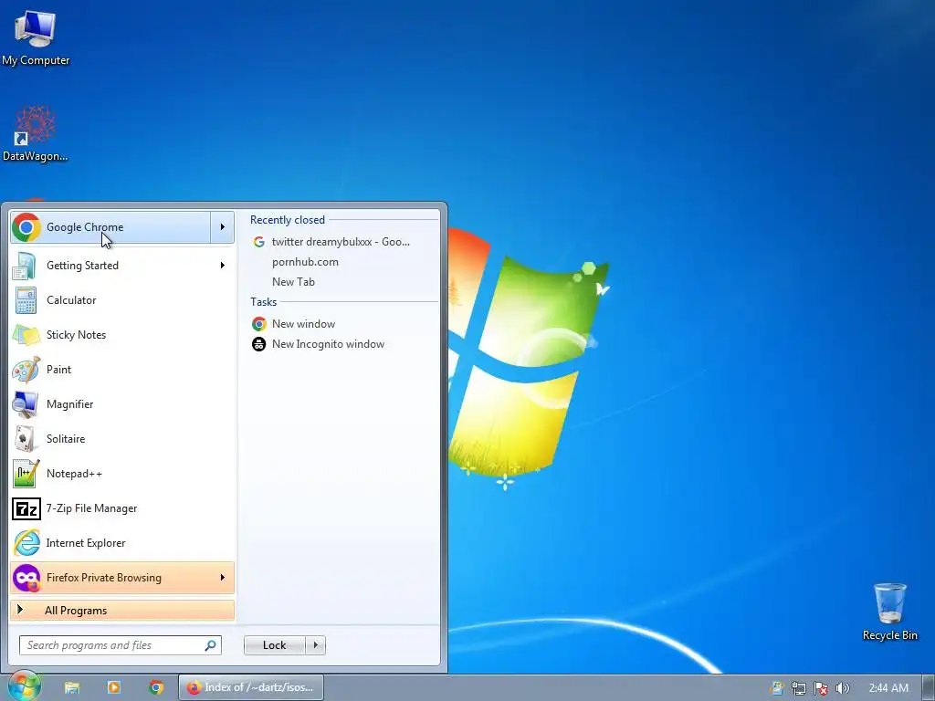Open the Action Center flag tray icon
This screenshot has height=701, width=935.
pos(821,688)
